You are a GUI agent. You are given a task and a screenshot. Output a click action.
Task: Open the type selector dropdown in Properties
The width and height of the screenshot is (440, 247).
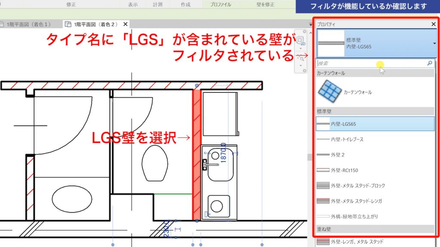click(434, 44)
